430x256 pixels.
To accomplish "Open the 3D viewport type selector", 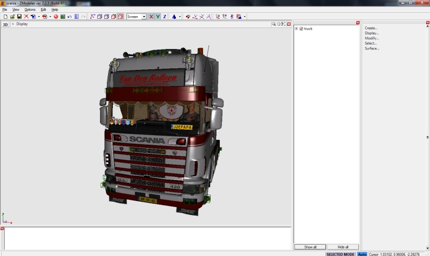I will coord(5,24).
